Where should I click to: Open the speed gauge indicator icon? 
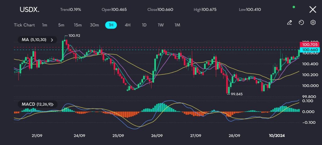[301, 23]
